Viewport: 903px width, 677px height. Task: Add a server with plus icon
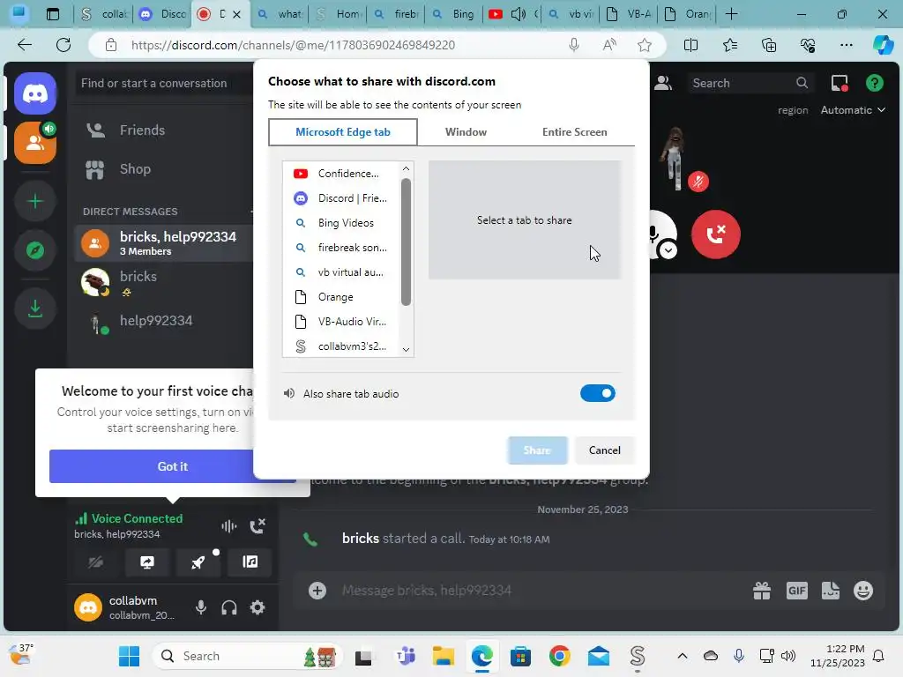(x=35, y=202)
